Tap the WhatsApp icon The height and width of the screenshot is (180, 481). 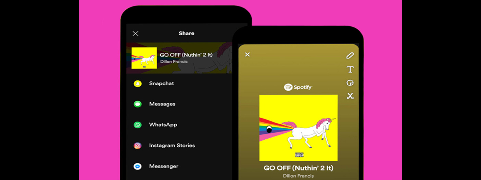[138, 125]
